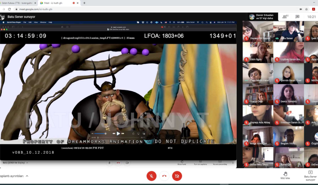The image size is (318, 185).
Task: Rewind the shared QuickTime video
Action: 114,133
